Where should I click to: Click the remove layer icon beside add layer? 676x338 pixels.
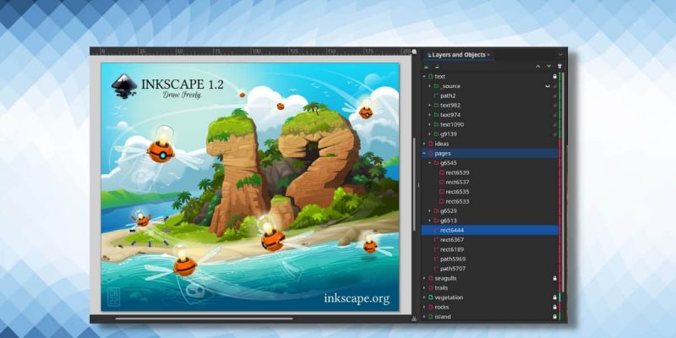437,67
